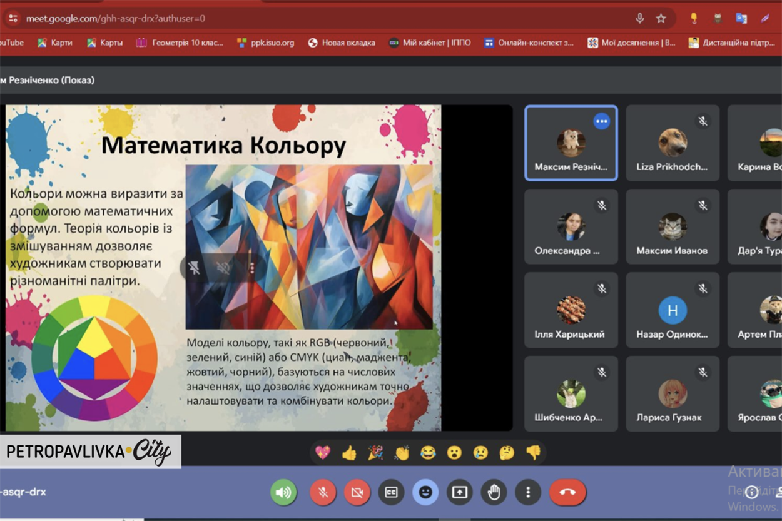This screenshot has width=782, height=521.
Task: Select Назар Одинок participant tile
Action: (x=673, y=311)
